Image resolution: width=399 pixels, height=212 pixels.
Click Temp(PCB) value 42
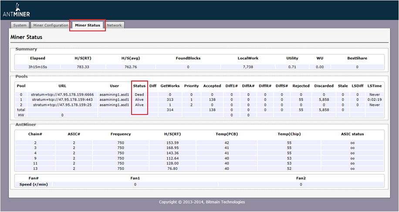(x=227, y=143)
